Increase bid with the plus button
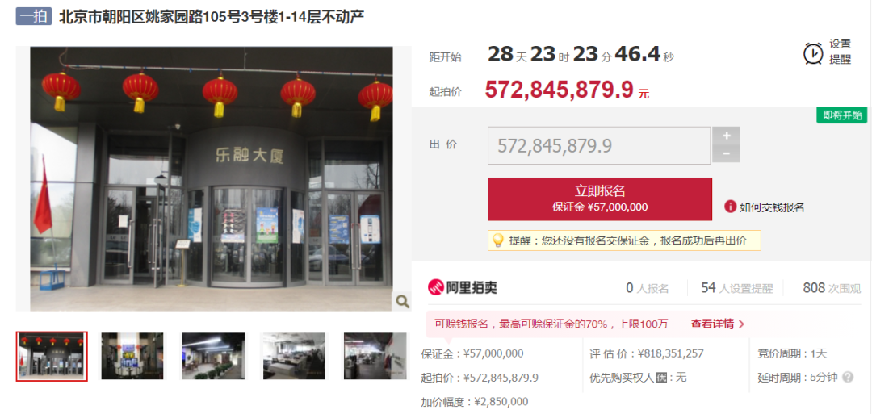Screen dimensions: 872x414 pyautogui.click(x=726, y=135)
